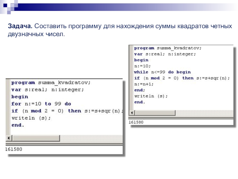
Task: Click the 'n:=n+1;' line in right editor
Action: click(144, 84)
